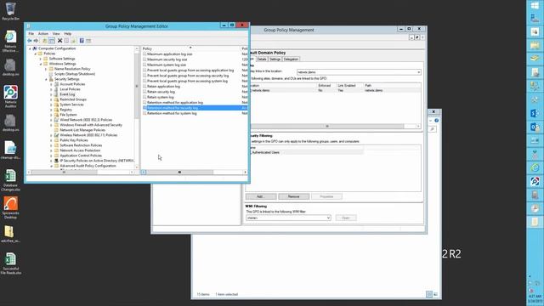Click the blue Help icon in editor toolbar
The width and height of the screenshot is (544, 306).
(82, 41)
